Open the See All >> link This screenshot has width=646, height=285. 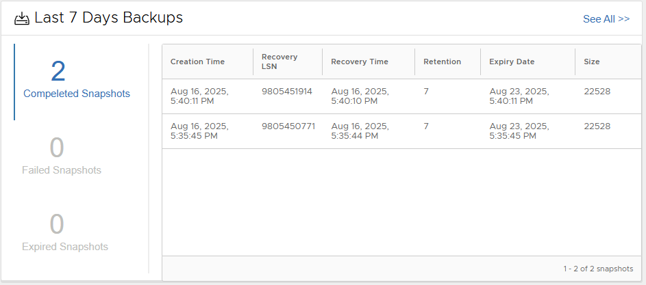(606, 19)
